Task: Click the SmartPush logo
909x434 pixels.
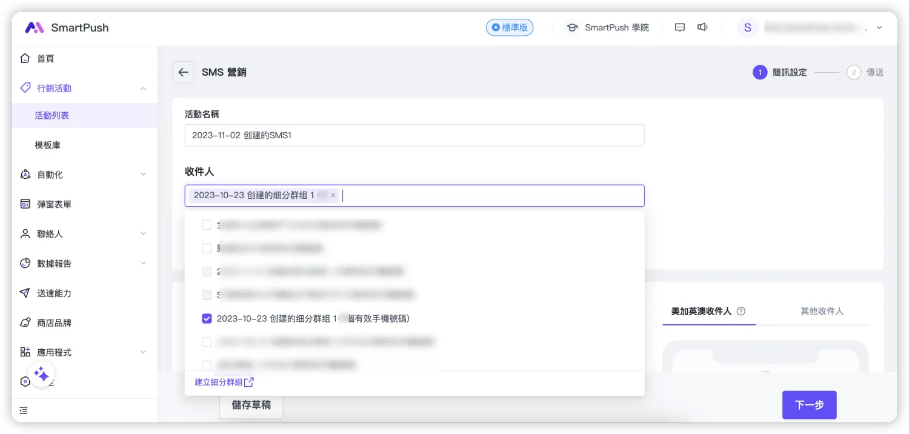Action: pyautogui.click(x=67, y=28)
